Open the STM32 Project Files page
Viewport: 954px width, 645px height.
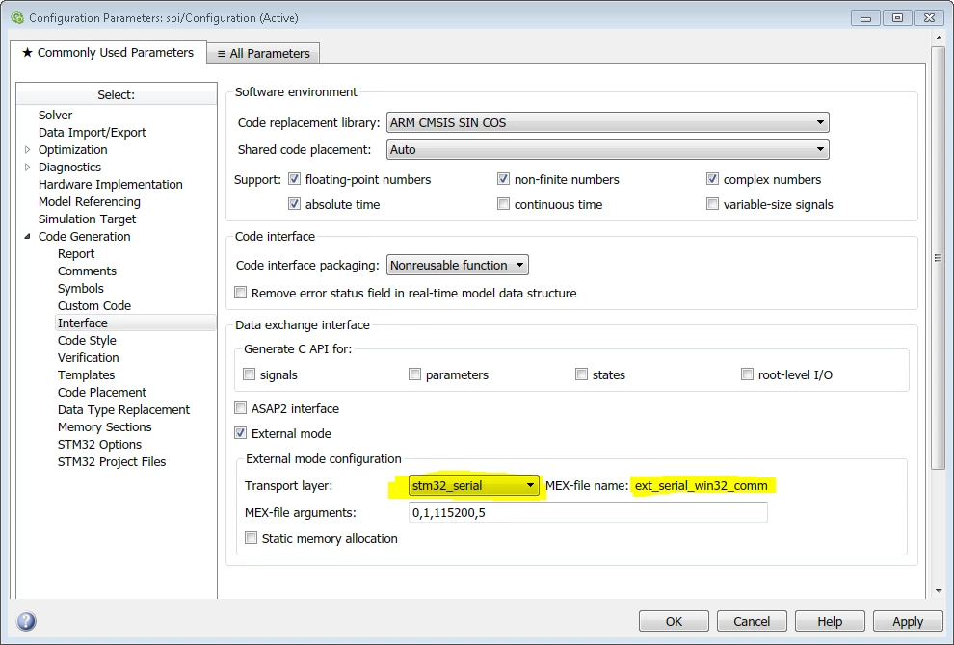click(112, 461)
